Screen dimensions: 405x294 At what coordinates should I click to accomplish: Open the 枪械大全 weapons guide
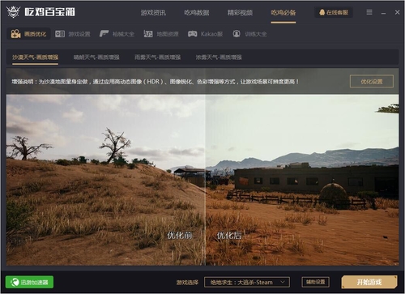pyautogui.click(x=117, y=34)
